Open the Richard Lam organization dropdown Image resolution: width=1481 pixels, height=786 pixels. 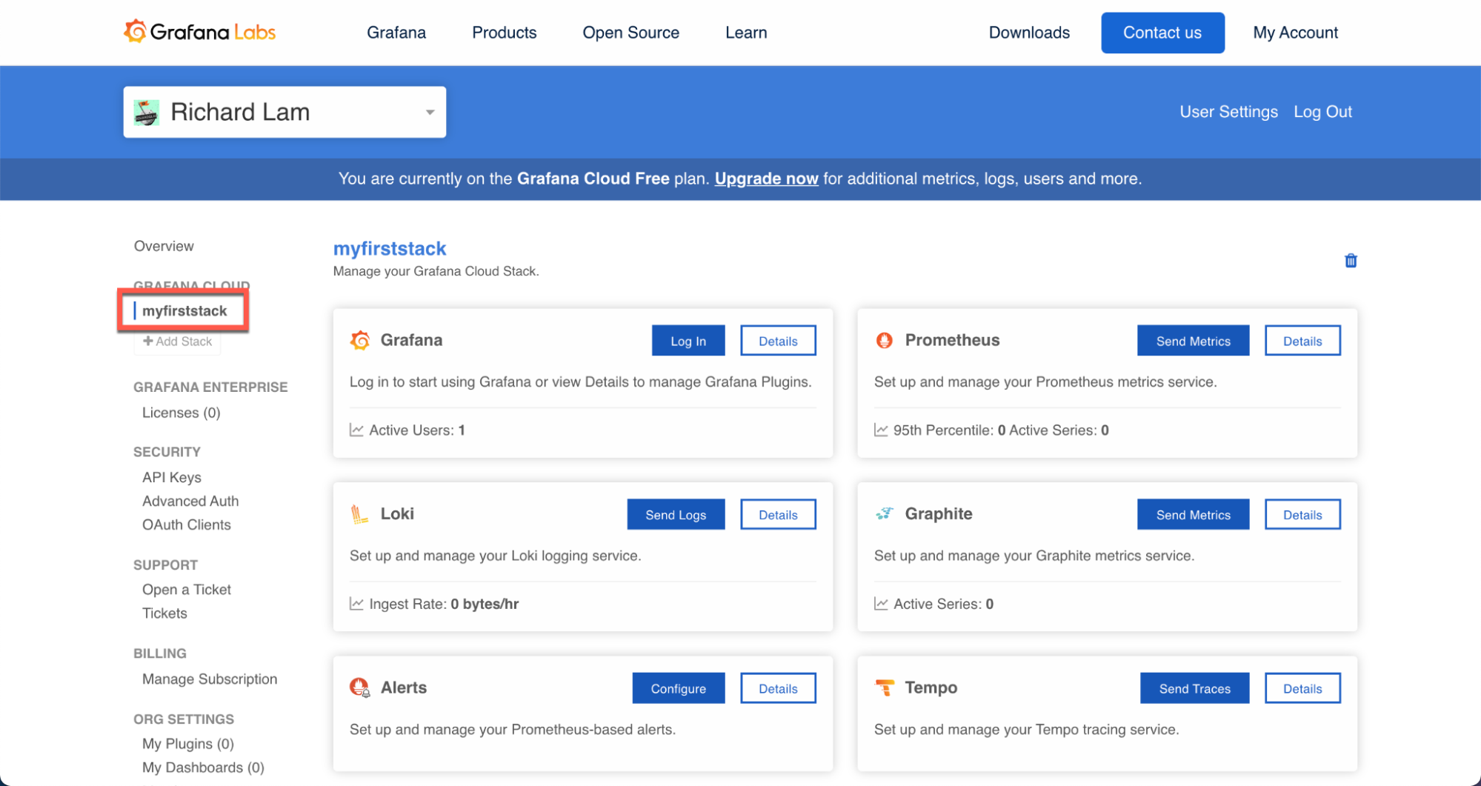coord(429,113)
